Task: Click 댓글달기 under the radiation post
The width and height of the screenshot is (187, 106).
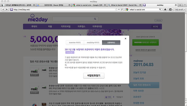Action: pyautogui.click(x=120, y=97)
